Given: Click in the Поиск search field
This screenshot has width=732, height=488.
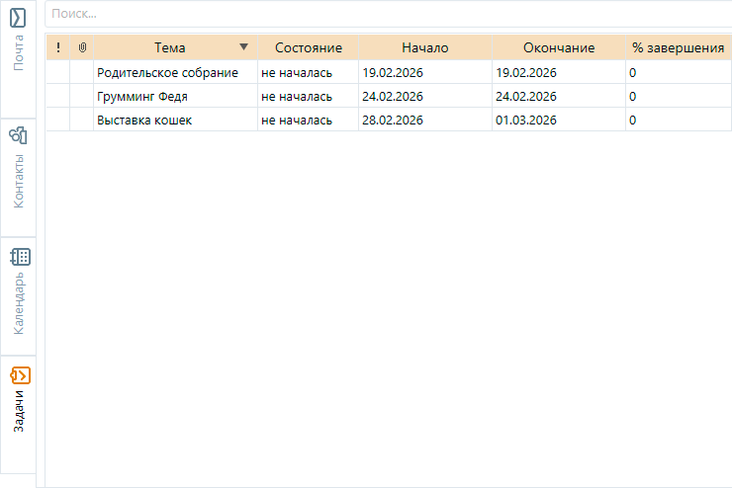Looking at the screenshot, I should 386,14.
